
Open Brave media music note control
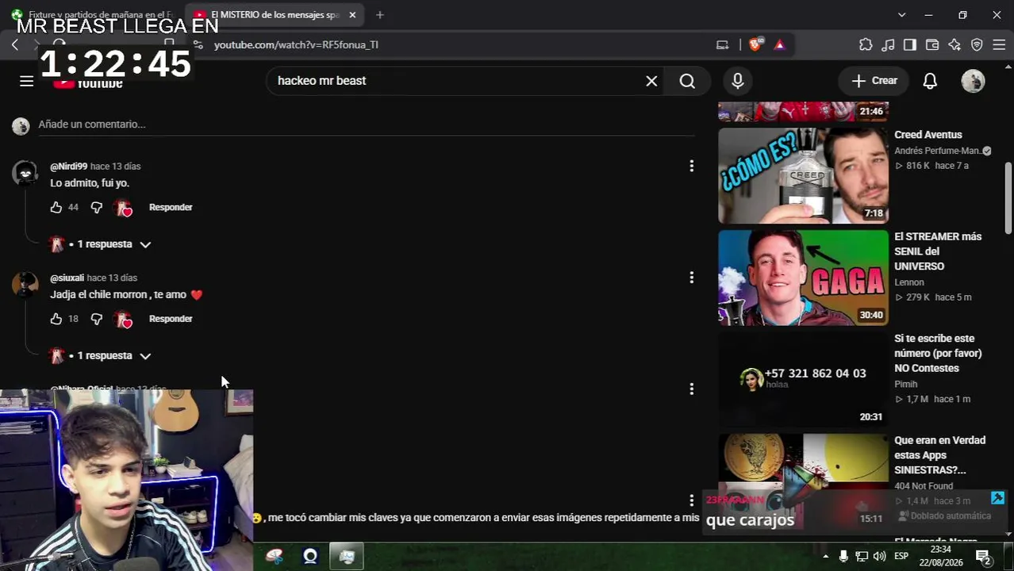(888, 44)
